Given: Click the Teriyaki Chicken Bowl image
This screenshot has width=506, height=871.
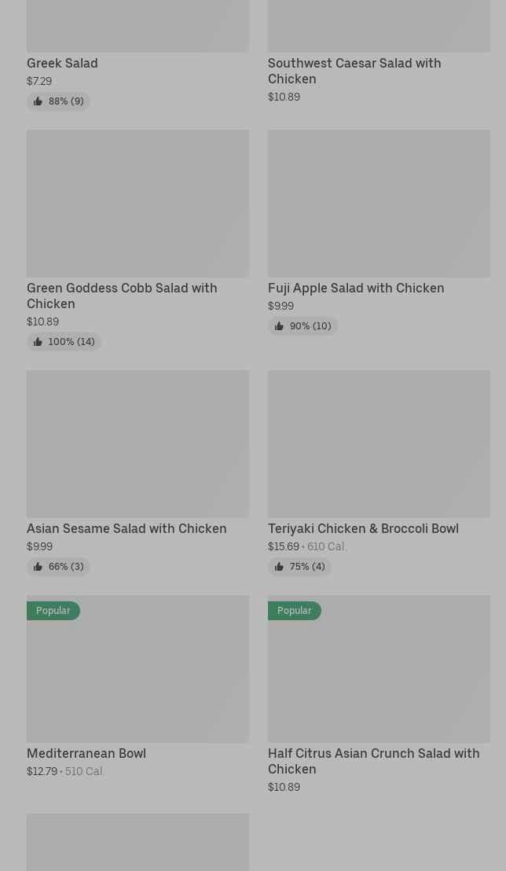Looking at the screenshot, I should pyautogui.click(x=379, y=444).
